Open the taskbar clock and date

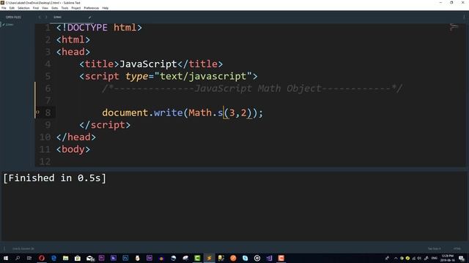pos(447,258)
